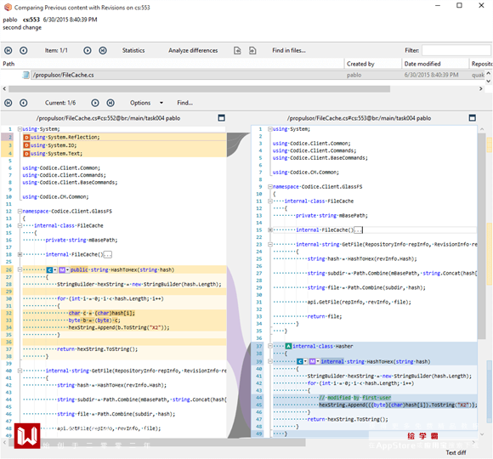Go to first item in items toolbar

click(x=8, y=50)
